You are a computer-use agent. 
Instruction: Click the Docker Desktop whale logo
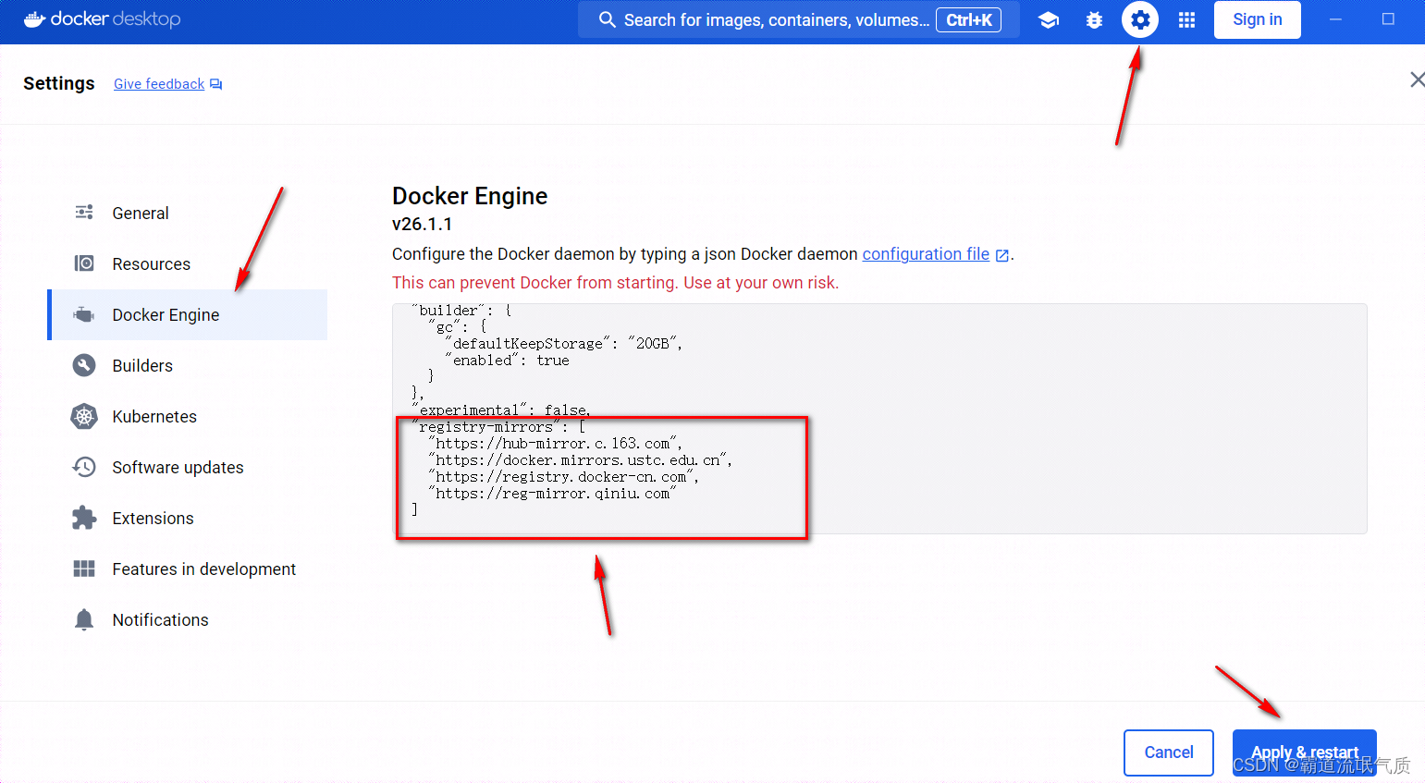click(x=34, y=19)
